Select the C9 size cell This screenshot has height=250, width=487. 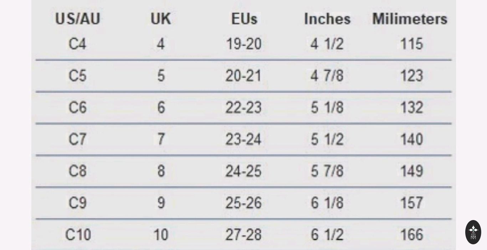[x=77, y=203]
